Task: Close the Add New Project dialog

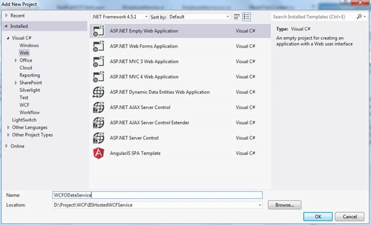Action: coord(359,3)
